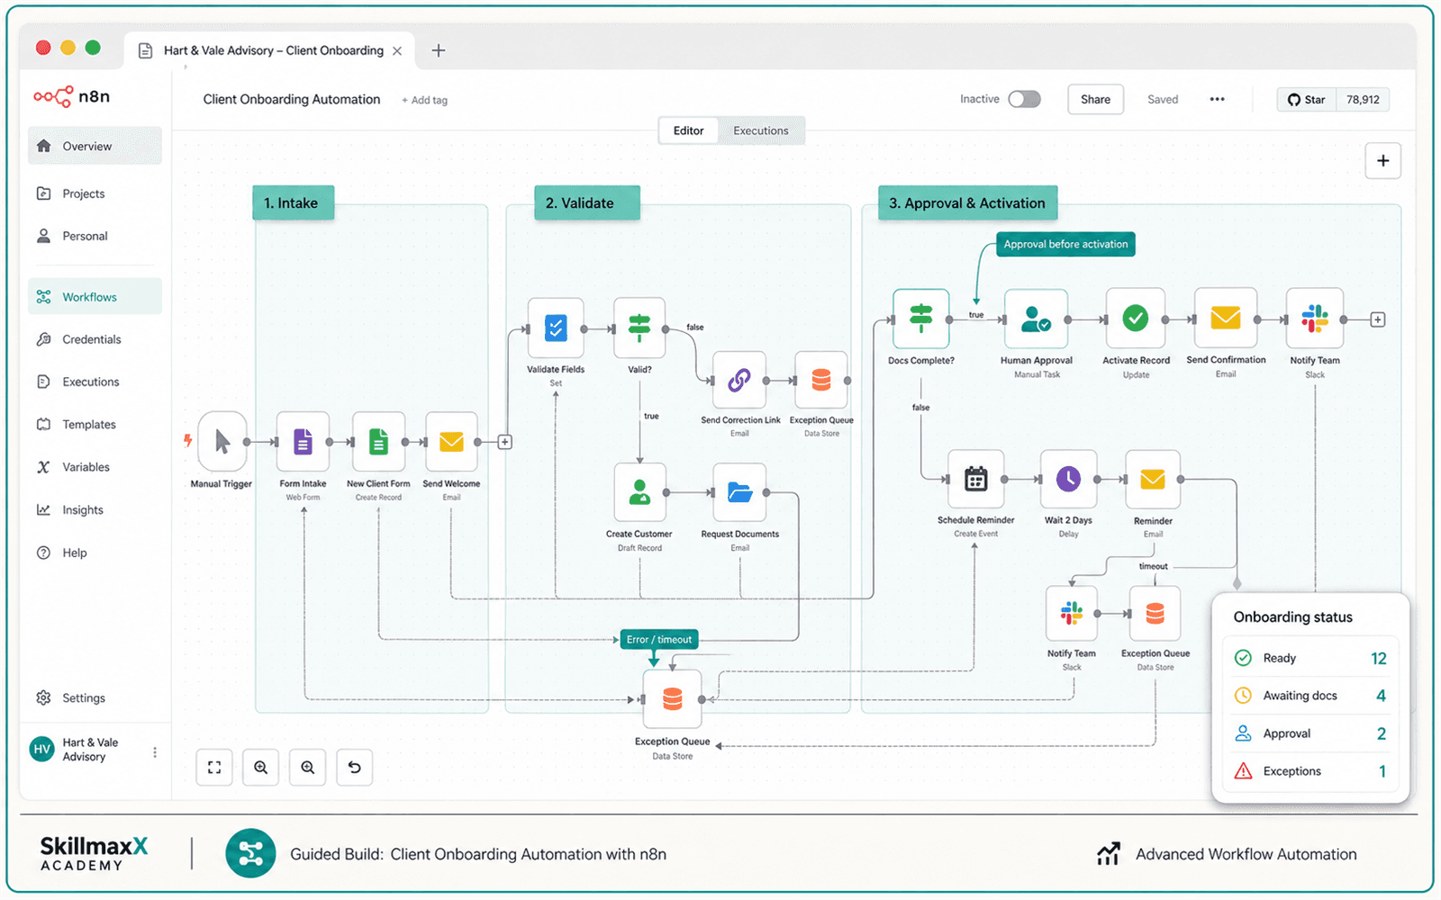Open the Schedule Reminder node
This screenshot has width=1441, height=900.
(x=976, y=480)
